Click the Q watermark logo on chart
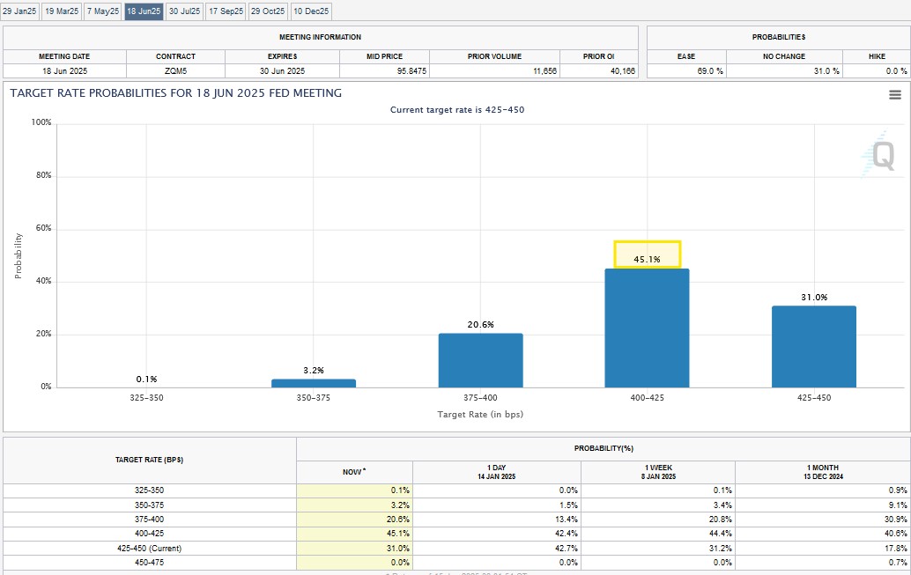Viewport: 911px width, 575px height. point(879,156)
